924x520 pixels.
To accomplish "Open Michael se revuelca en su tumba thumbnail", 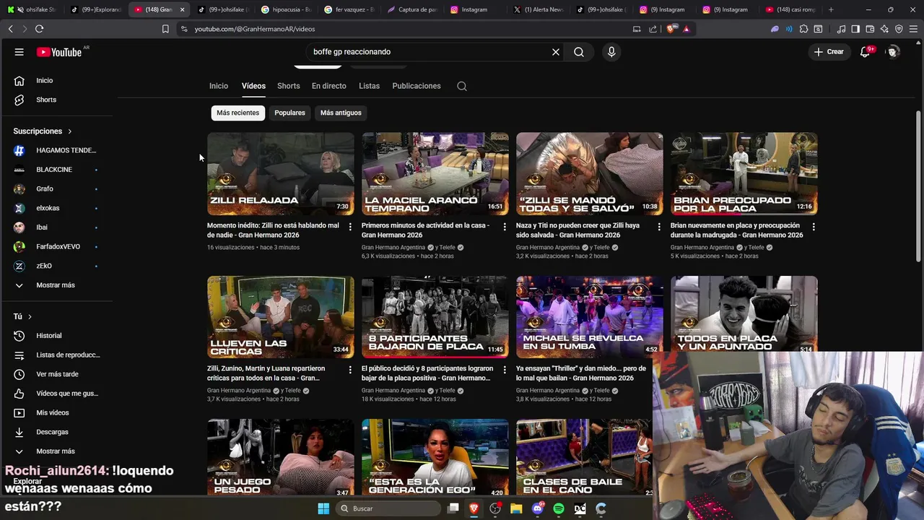I will [x=590, y=317].
